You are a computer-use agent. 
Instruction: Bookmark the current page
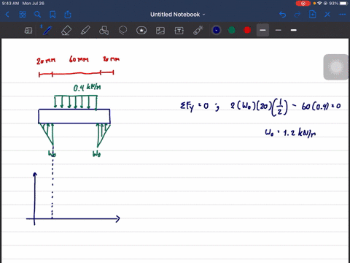[x=52, y=15]
